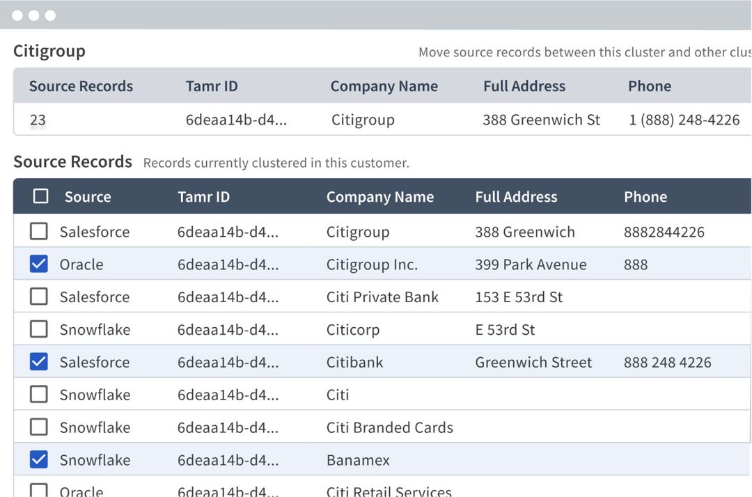Click the third window control dot
The image size is (752, 497).
(x=50, y=15)
